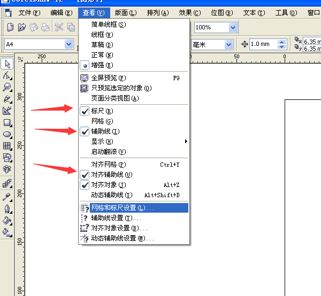
Task: Open the 文本(T) menu
Action: pyautogui.click(x=254, y=13)
